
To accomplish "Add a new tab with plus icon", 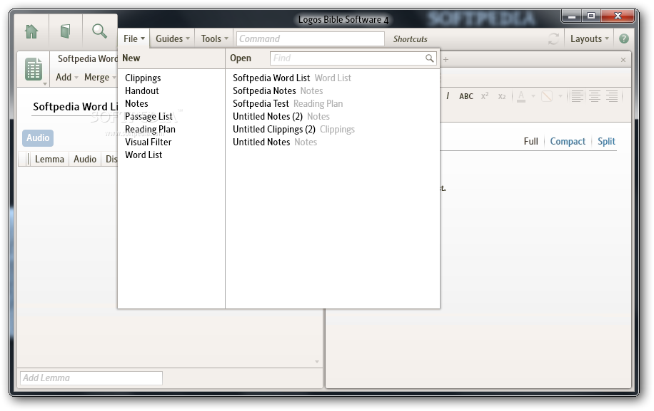I will (x=446, y=60).
